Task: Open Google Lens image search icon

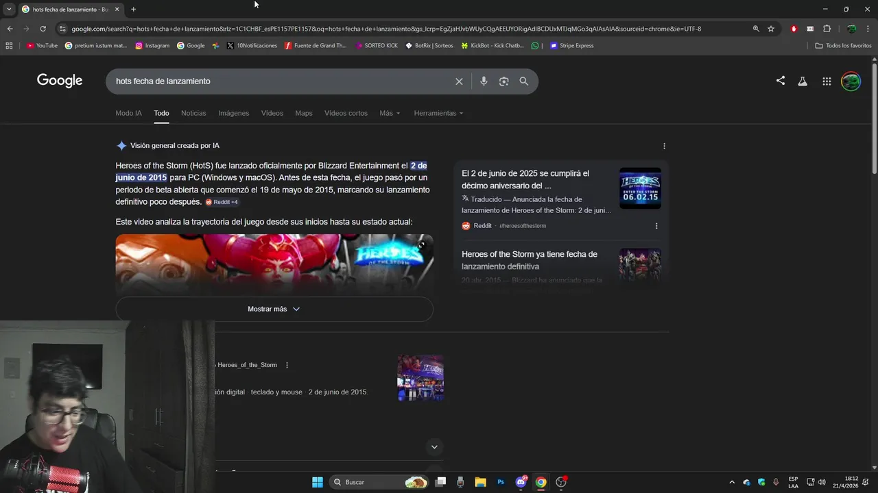Action: pyautogui.click(x=503, y=81)
